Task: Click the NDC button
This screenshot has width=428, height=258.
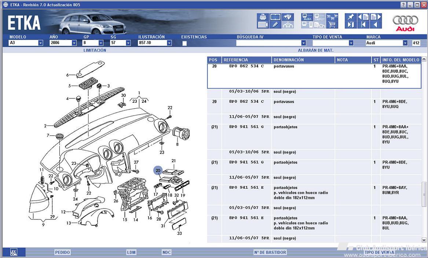Action: 167,252
